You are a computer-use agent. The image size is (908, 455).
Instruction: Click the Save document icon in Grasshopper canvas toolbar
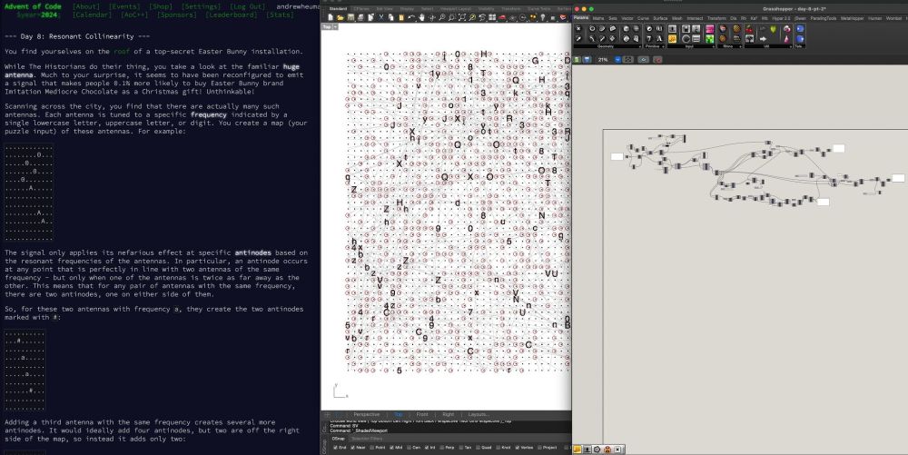[587, 60]
